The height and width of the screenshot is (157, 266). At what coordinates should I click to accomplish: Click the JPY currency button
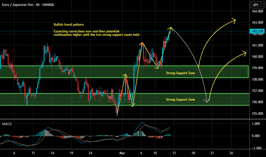click(x=257, y=5)
